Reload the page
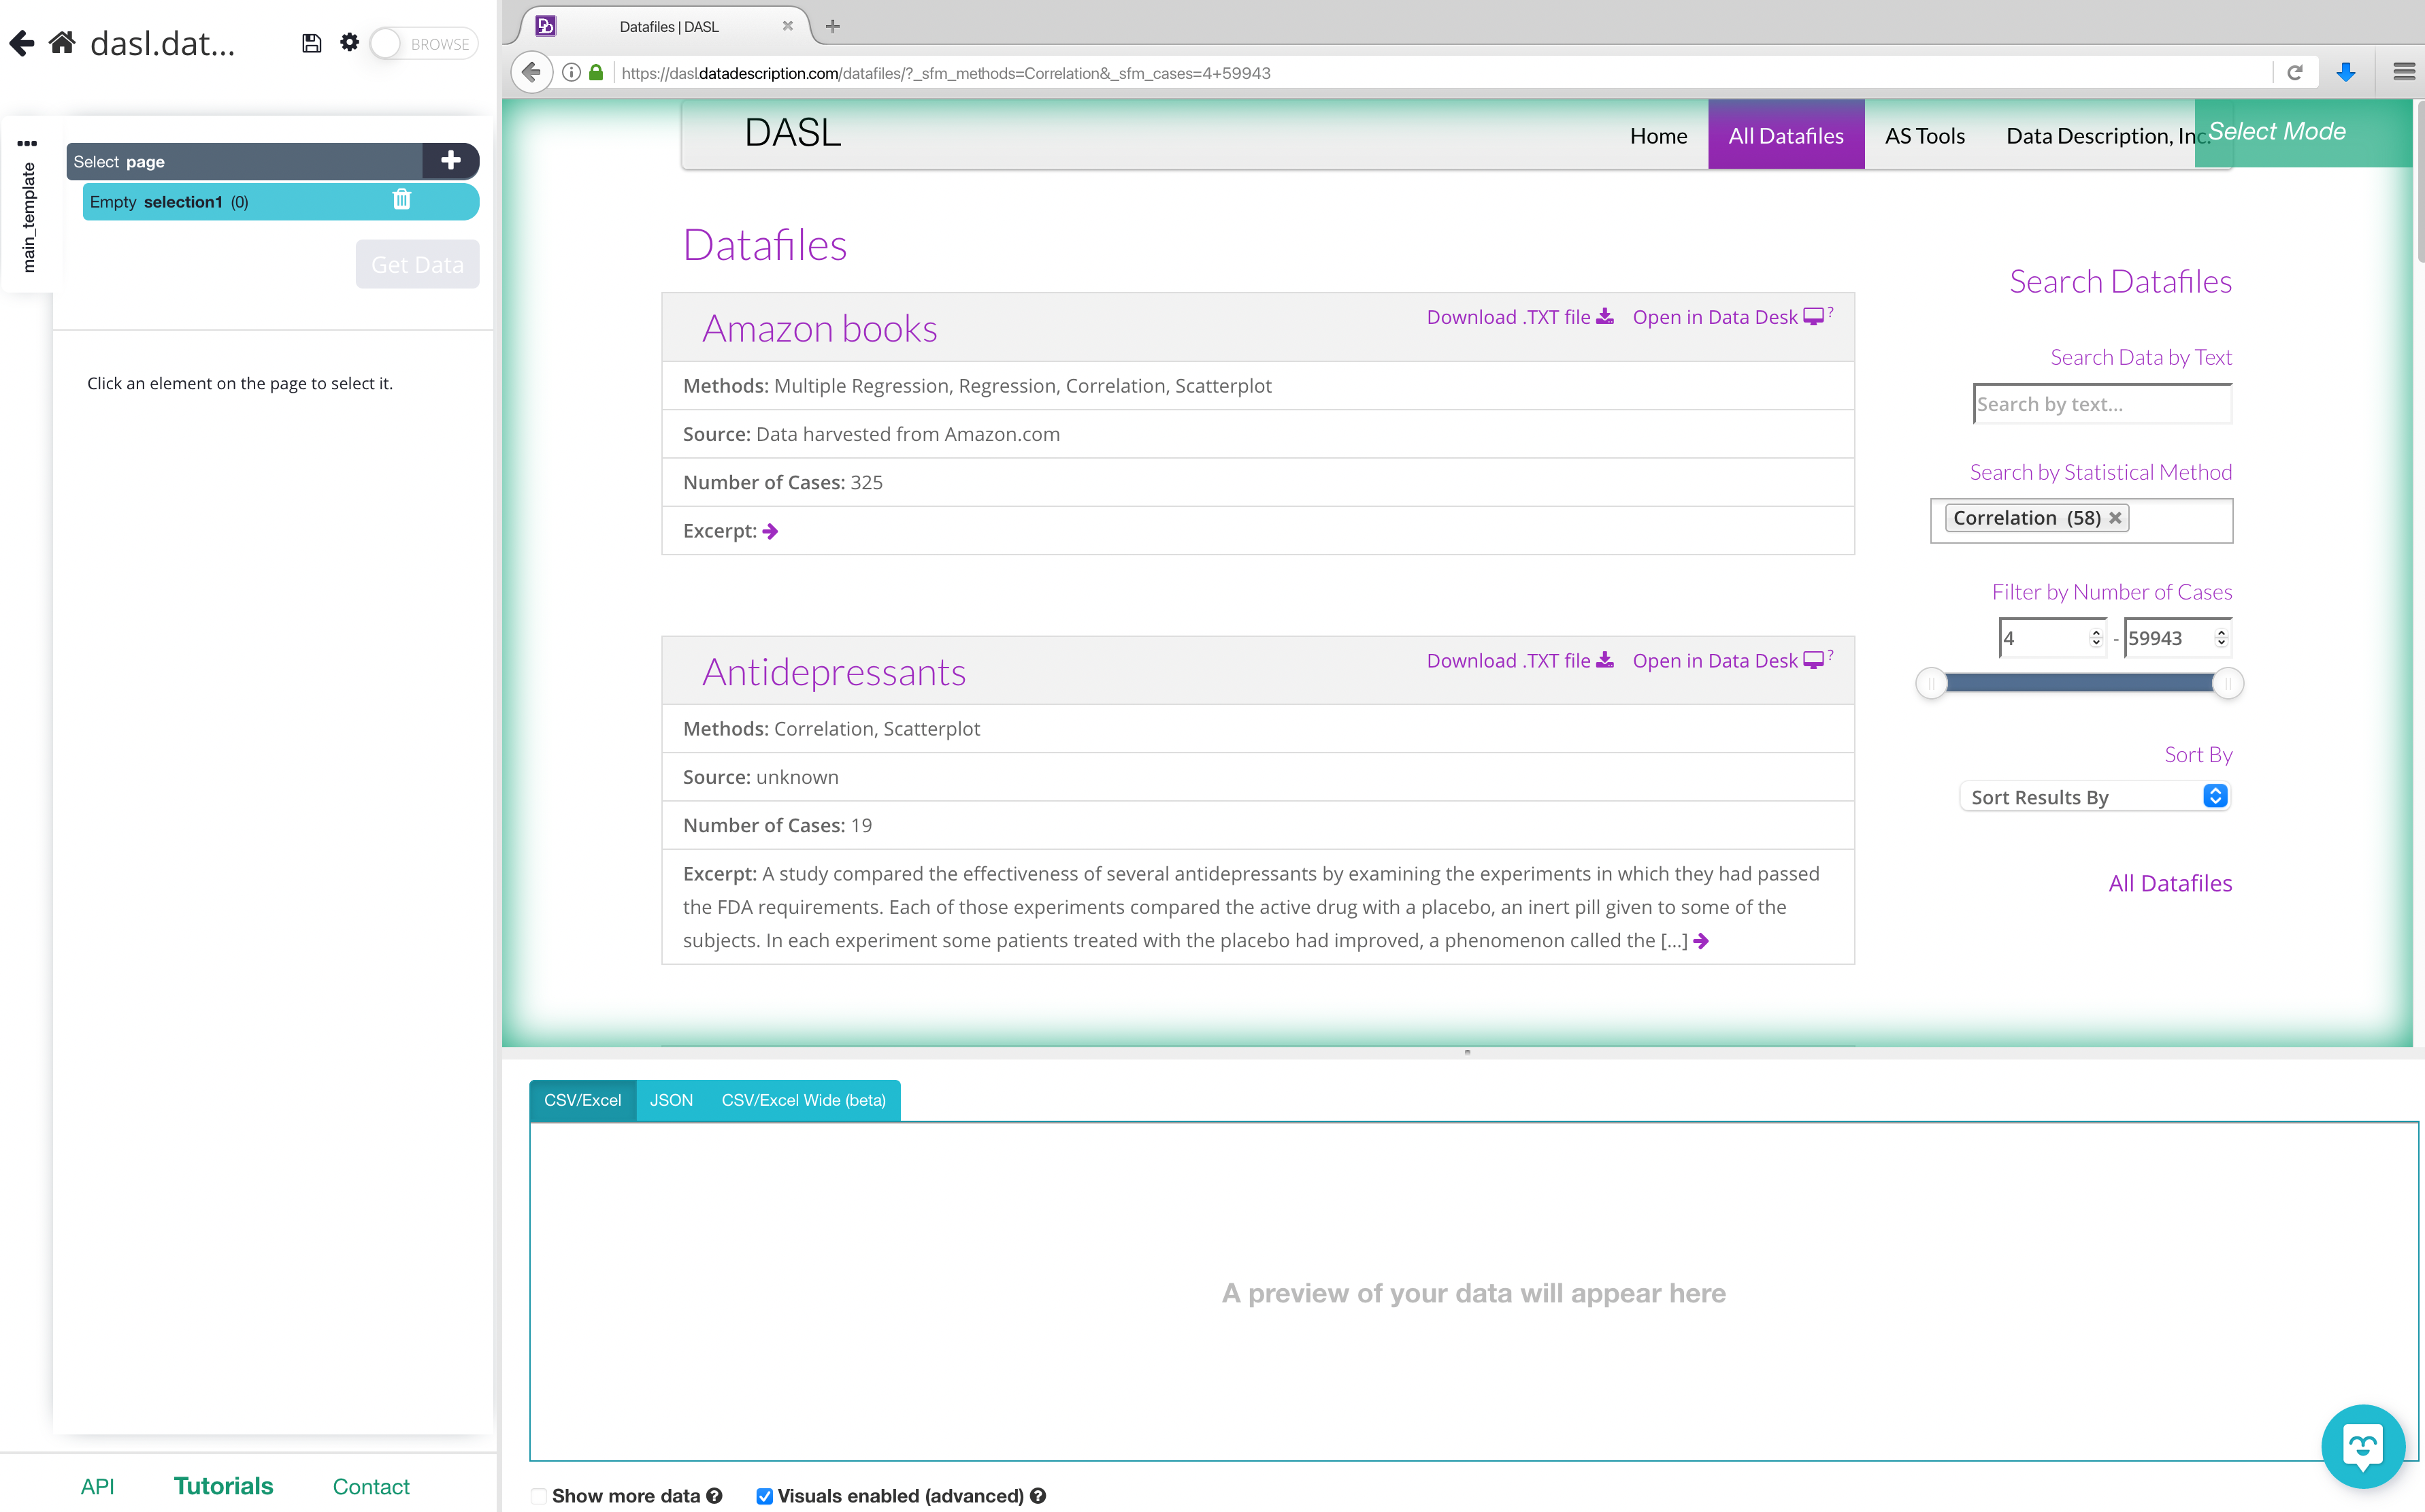2425x1512 pixels. click(x=2294, y=72)
